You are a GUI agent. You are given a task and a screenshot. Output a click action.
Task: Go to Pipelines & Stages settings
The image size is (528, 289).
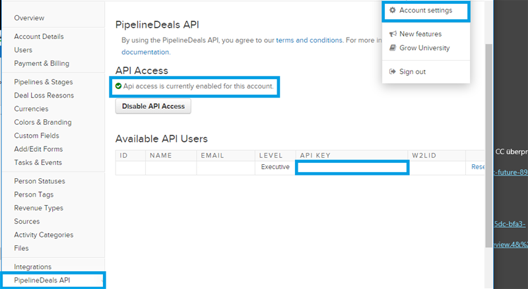coord(44,82)
